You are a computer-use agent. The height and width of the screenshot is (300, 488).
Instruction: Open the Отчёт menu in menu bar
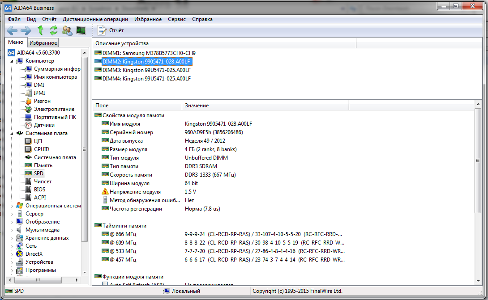click(49, 19)
